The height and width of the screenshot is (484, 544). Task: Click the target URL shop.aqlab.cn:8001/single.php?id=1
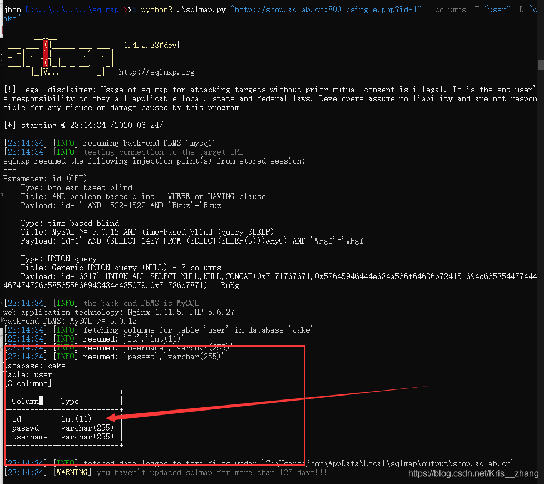(x=326, y=9)
